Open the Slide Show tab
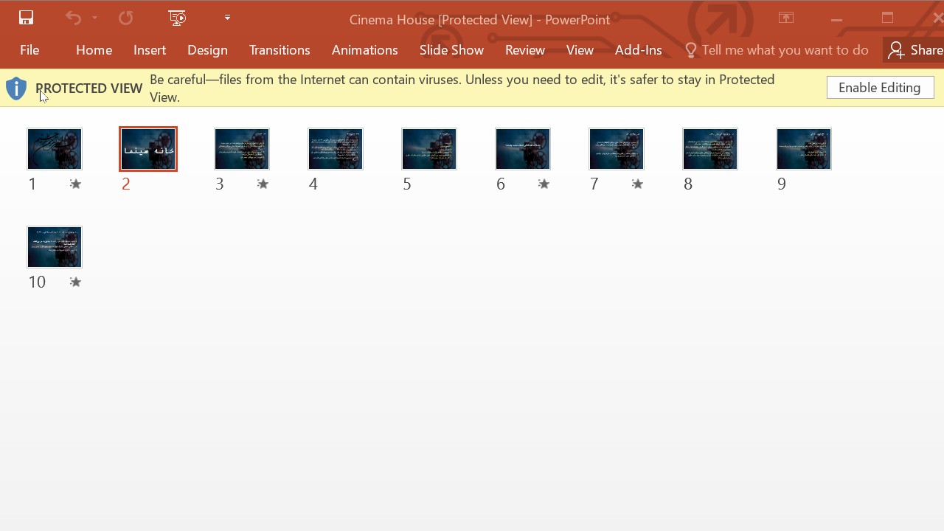Viewport: 944px width, 531px height. 451,50
